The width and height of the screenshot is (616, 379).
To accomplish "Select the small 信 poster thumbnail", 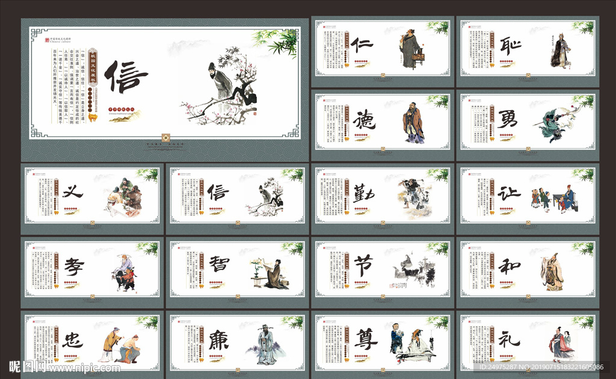I will 237,199.
